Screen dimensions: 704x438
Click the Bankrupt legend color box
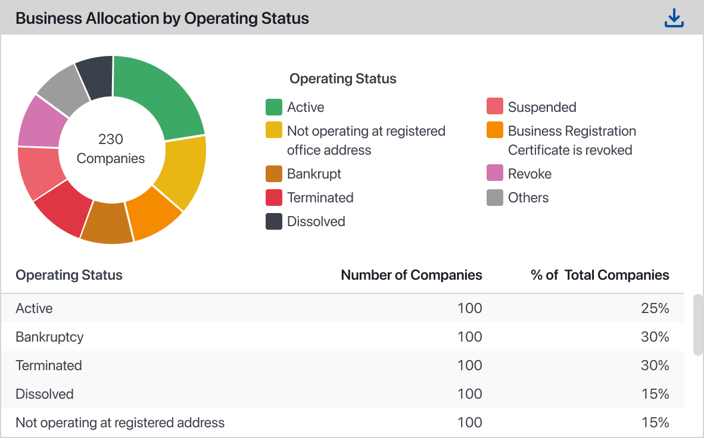pyautogui.click(x=273, y=174)
